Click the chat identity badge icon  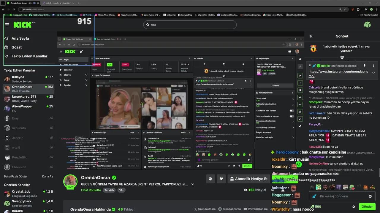pos(314,196)
